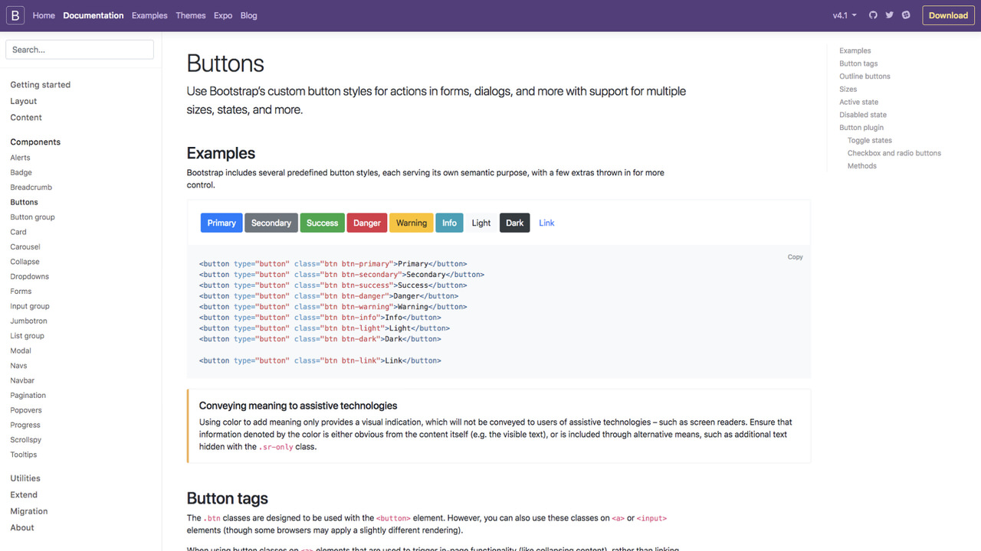
Task: Go to Themes in top navigation
Action: [190, 15]
